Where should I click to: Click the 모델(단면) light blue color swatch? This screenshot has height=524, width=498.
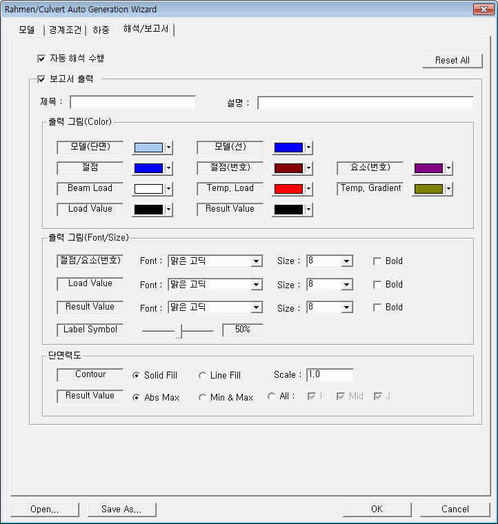(148, 148)
